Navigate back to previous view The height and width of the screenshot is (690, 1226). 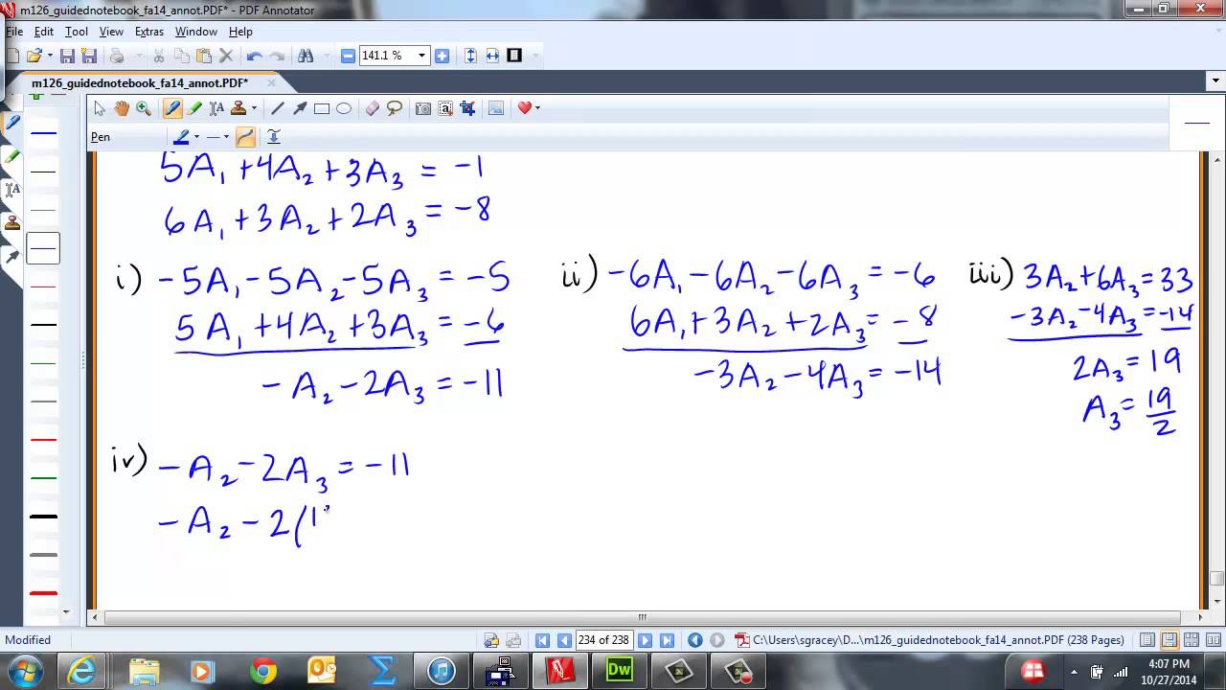point(695,640)
